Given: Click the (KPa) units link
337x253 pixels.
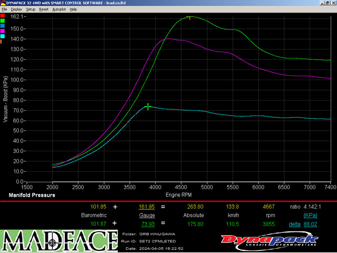Looking at the screenshot, I should coord(311,216).
